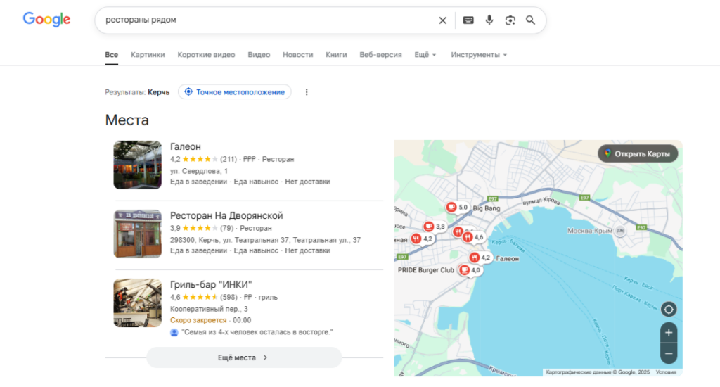Open three-dot location options menu
Viewport: 720px width, 387px height.
307,92
